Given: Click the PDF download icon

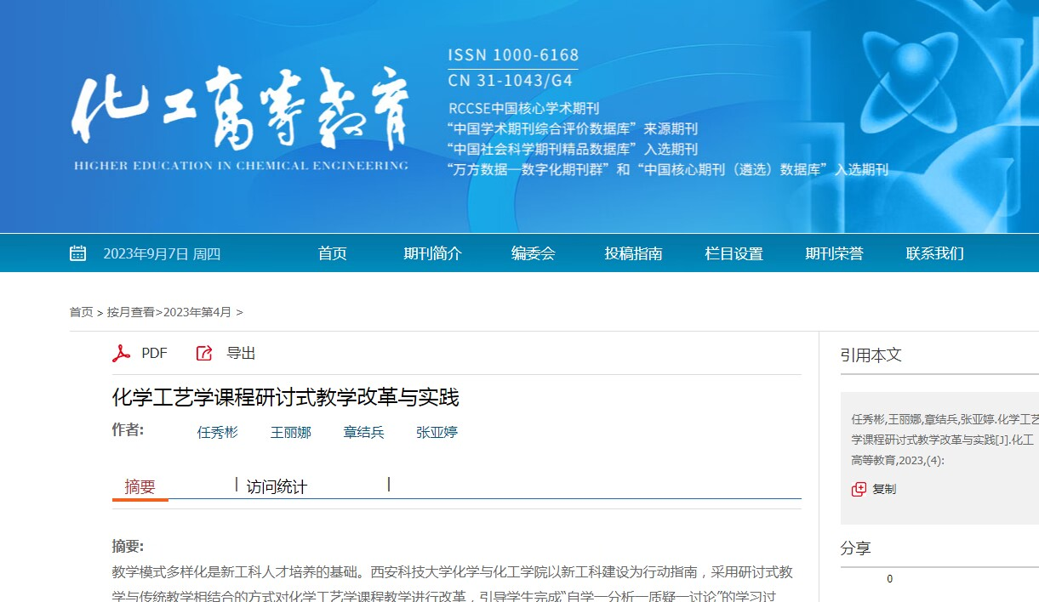Looking at the screenshot, I should [122, 354].
